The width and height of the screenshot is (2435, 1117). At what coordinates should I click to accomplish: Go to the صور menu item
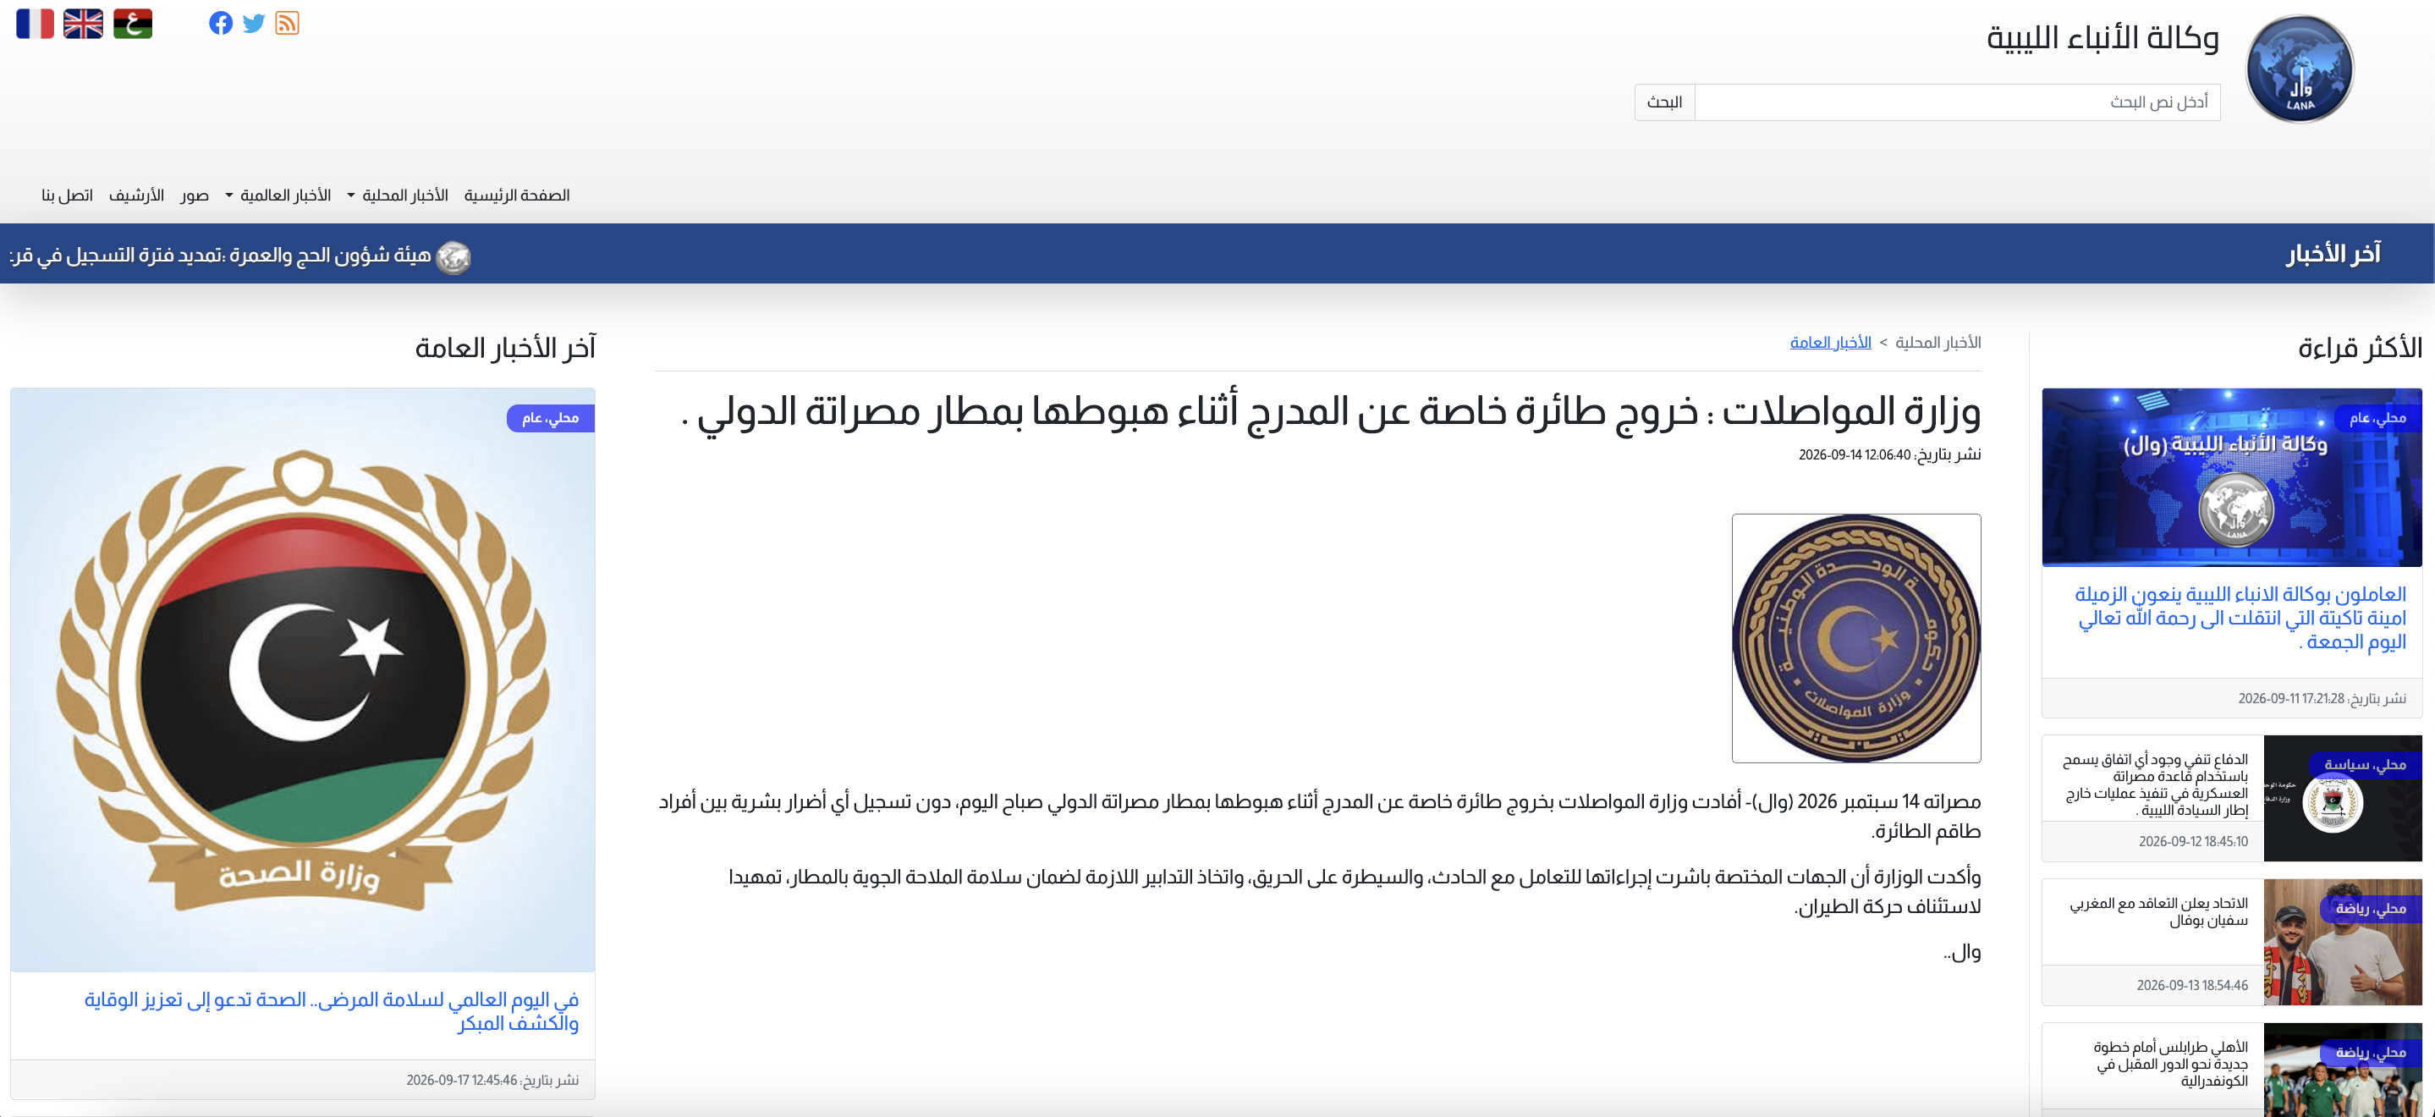pos(195,195)
